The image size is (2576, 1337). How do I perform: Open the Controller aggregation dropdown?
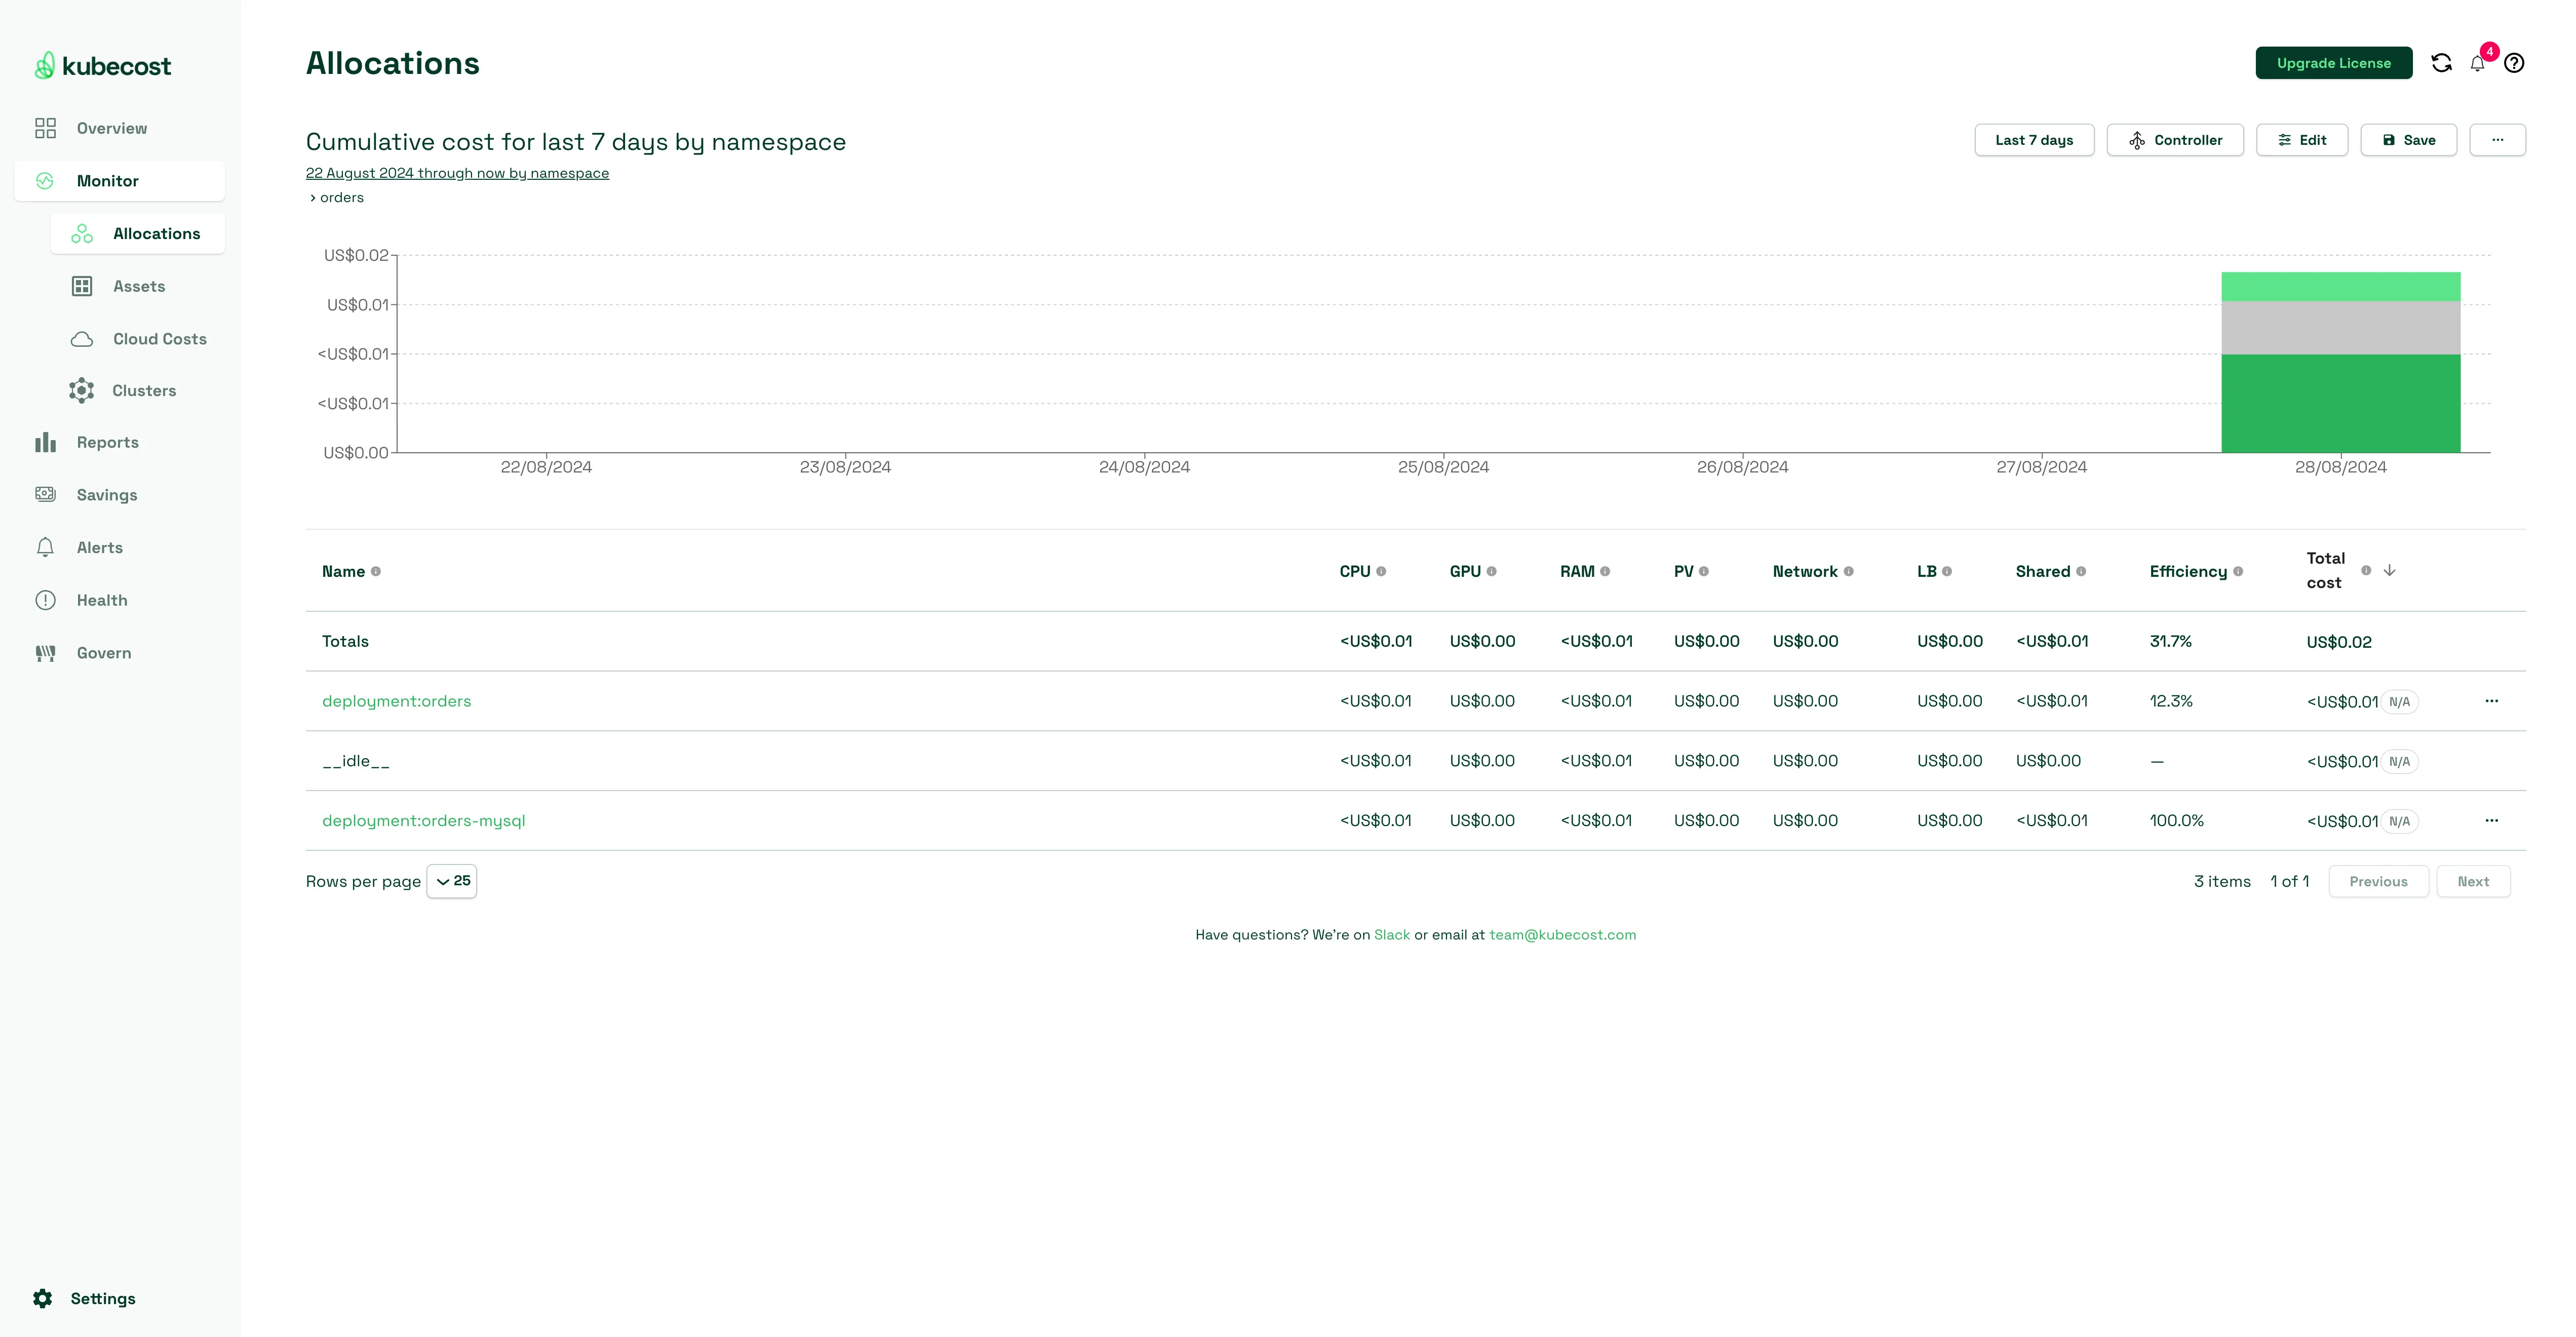pos(2175,140)
